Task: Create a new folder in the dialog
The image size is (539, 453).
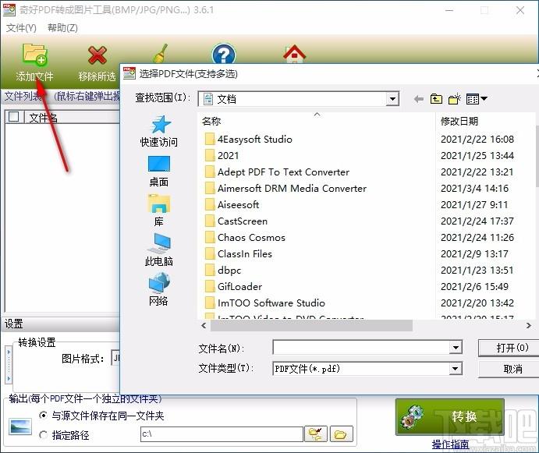Action: pyautogui.click(x=455, y=99)
